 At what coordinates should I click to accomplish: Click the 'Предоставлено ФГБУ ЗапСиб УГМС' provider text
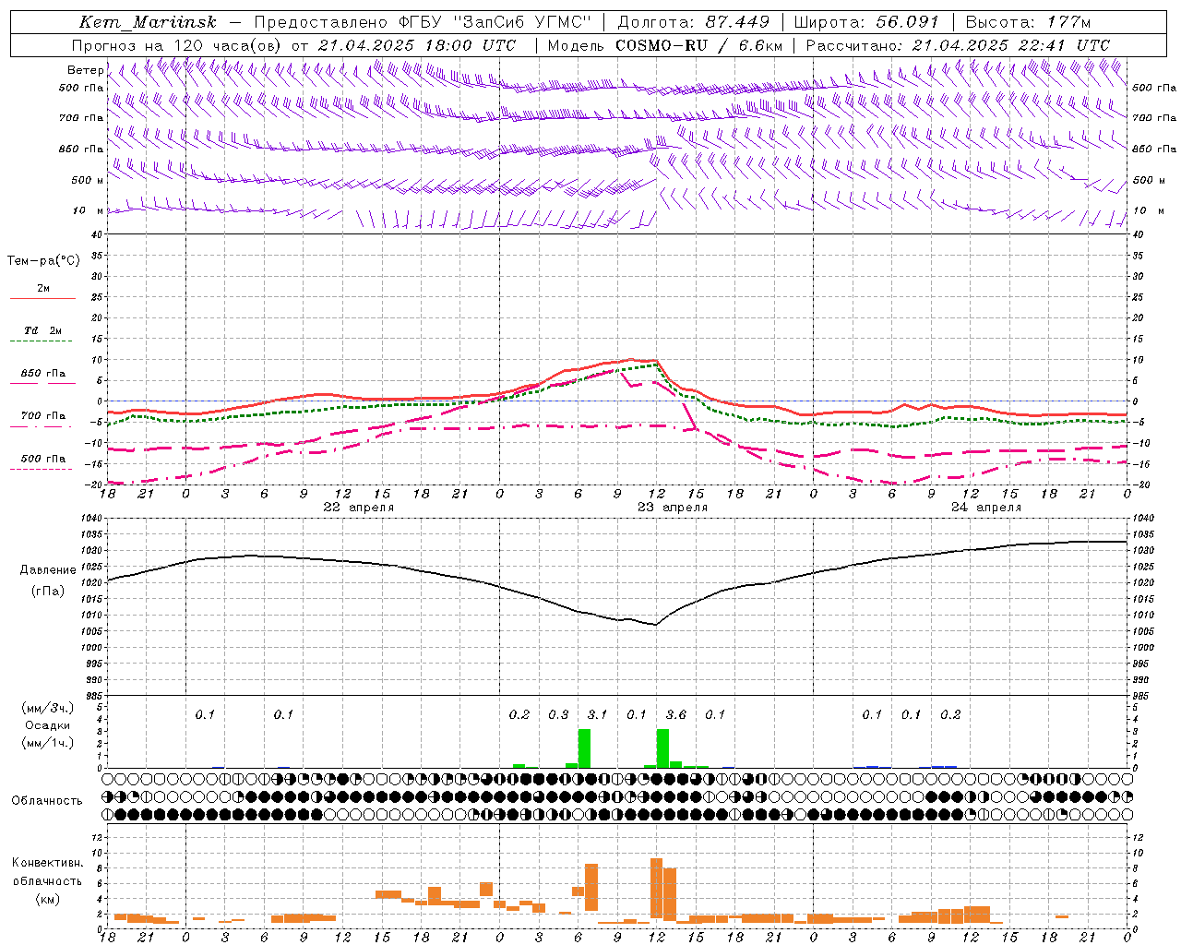422,22
